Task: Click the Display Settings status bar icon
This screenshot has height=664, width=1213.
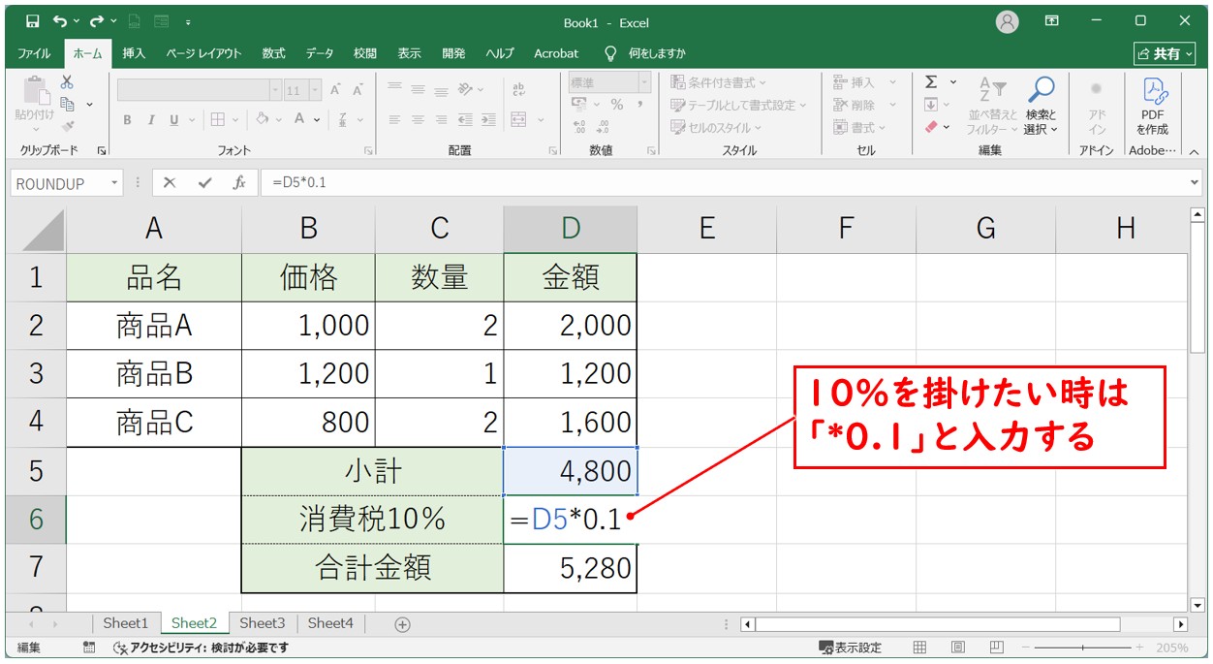Action: tap(851, 648)
